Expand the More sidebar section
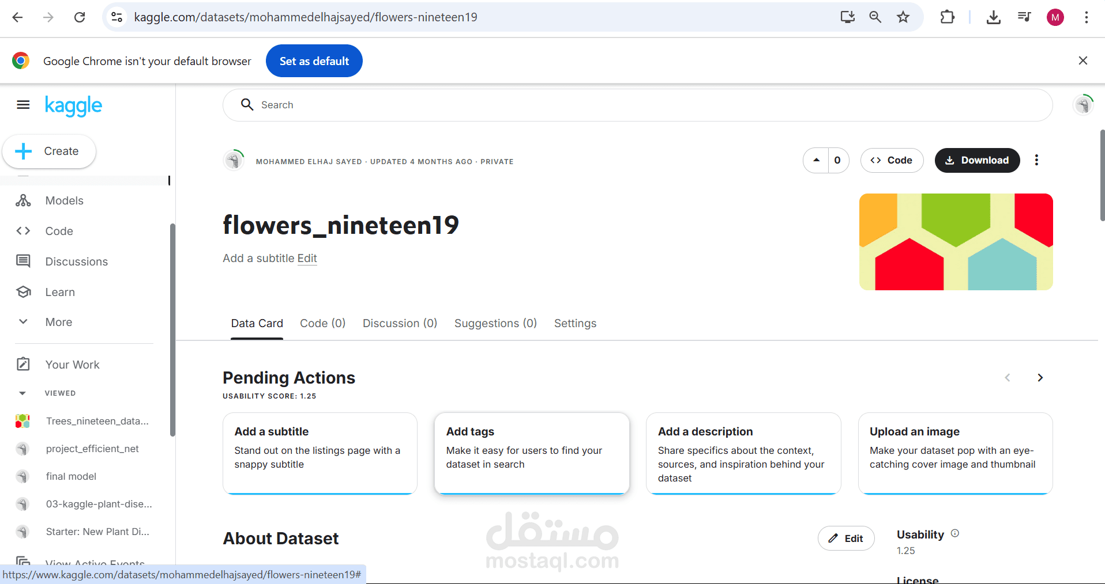Screen dimensions: 1105x584 [x=59, y=322]
